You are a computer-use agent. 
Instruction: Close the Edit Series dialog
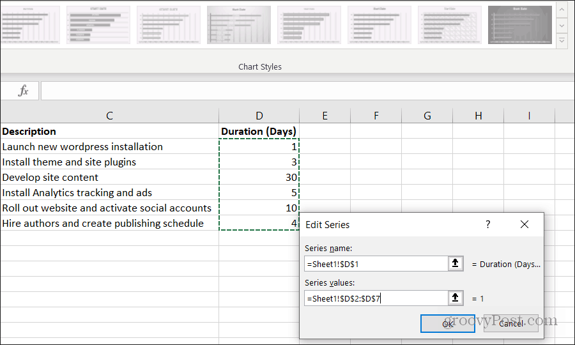(x=525, y=224)
